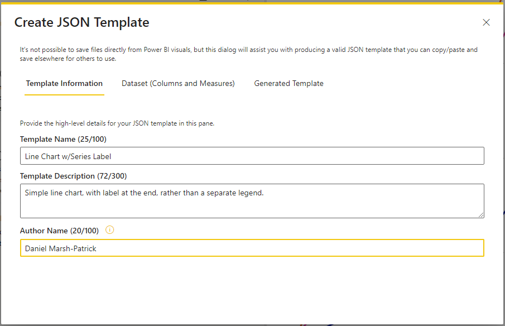The width and height of the screenshot is (505, 326).
Task: Click into the Template Name field
Action: 252,156
